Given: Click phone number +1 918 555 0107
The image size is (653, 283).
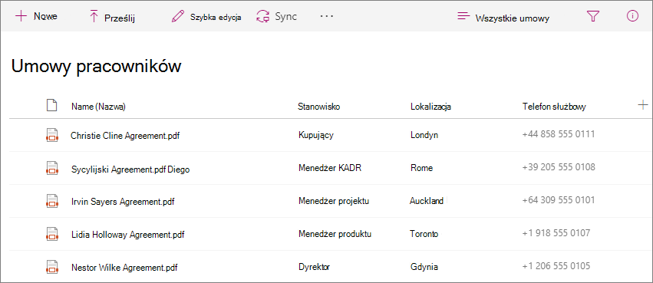Looking at the screenshot, I should pyautogui.click(x=556, y=233).
